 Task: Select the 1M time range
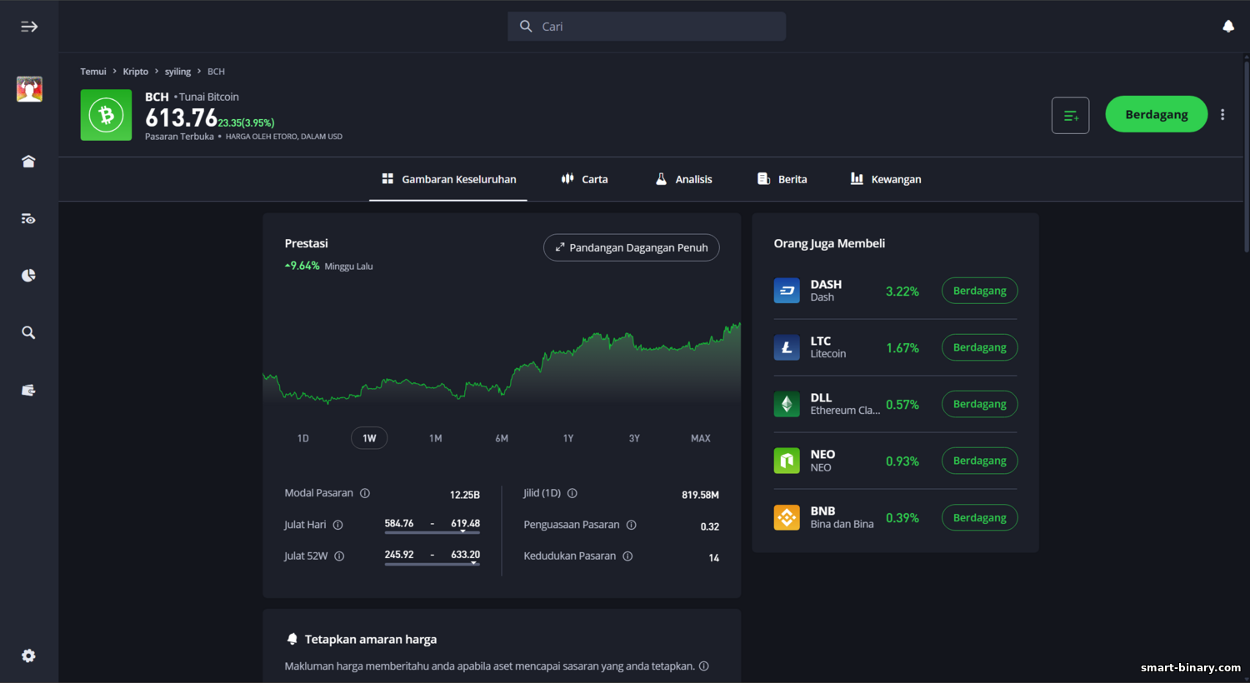(435, 438)
